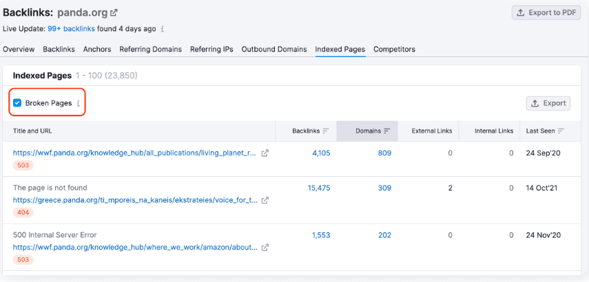Go to the Competitors tab

point(395,49)
